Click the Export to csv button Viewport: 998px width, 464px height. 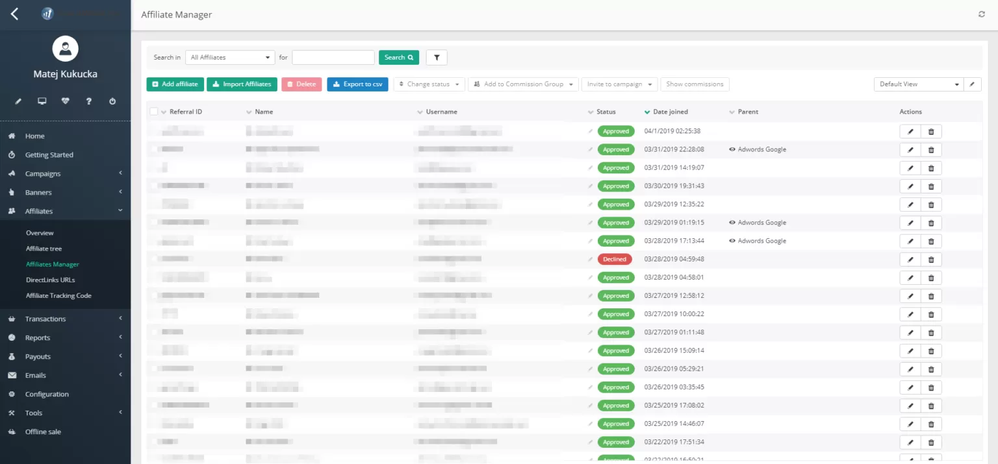tap(357, 84)
